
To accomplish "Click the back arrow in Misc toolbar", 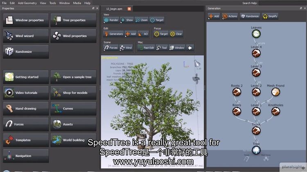I will coord(190,48).
